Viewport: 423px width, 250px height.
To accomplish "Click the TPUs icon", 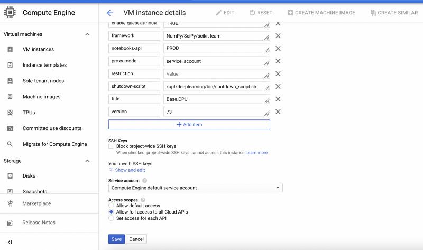I will [10, 113].
